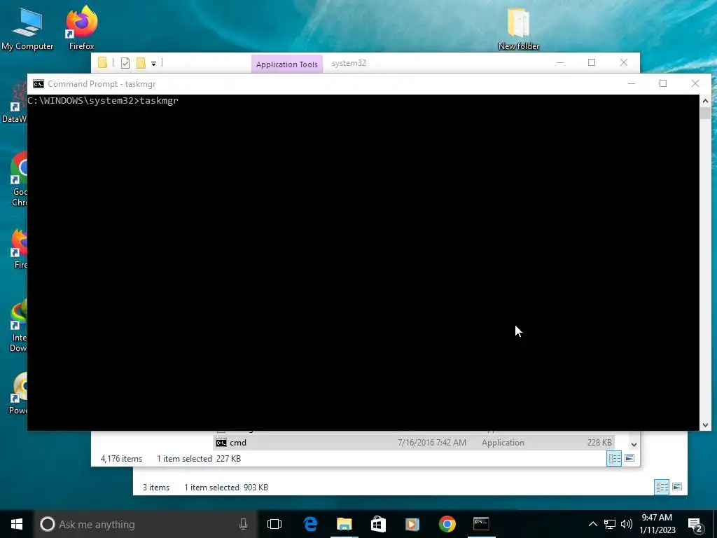The height and width of the screenshot is (538, 717).
Task: Select Application Tools ribbon tab
Action: [286, 64]
